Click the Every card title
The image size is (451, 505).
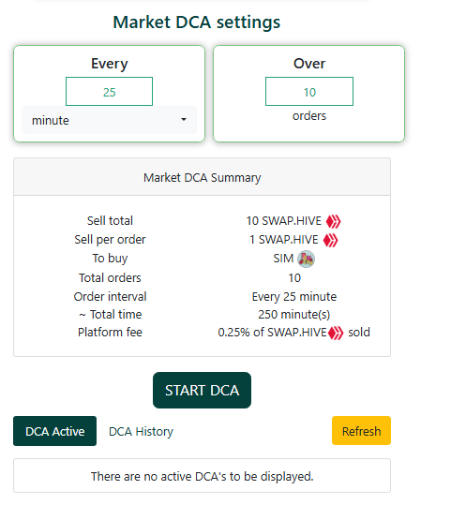110,64
